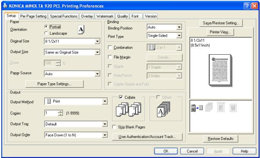This screenshot has height=158, width=260.
Task: Click User Authentication/Account Track button
Action: (147, 137)
